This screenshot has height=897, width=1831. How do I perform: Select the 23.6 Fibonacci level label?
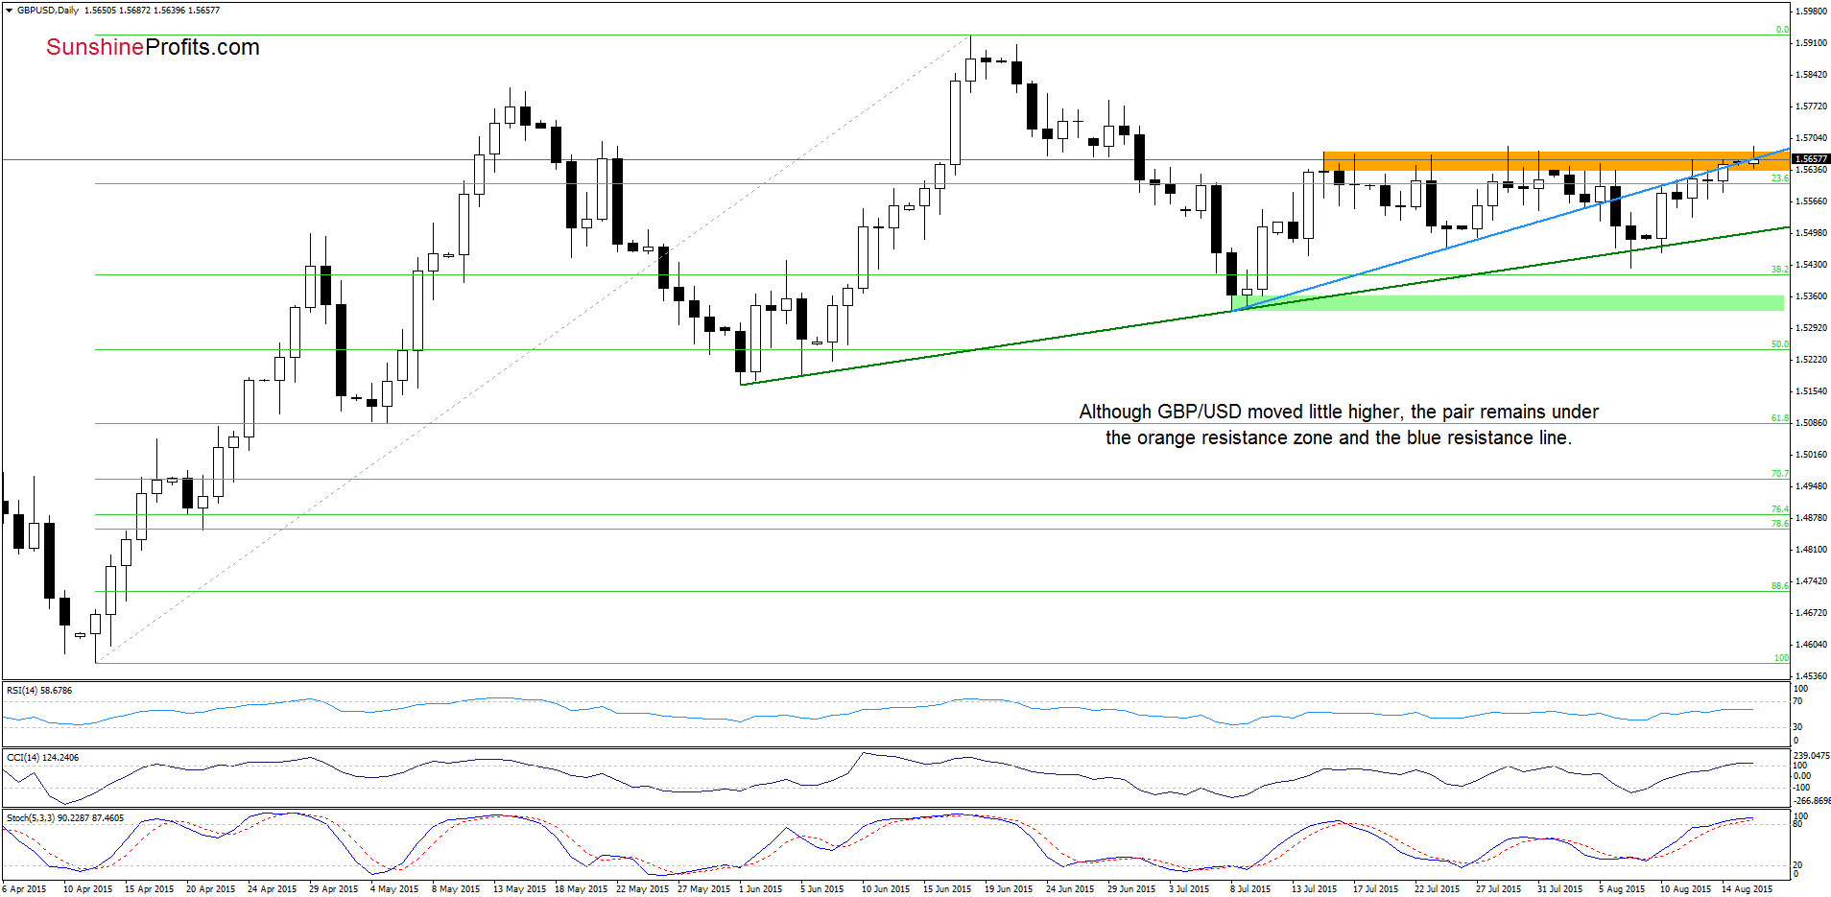[x=1779, y=178]
